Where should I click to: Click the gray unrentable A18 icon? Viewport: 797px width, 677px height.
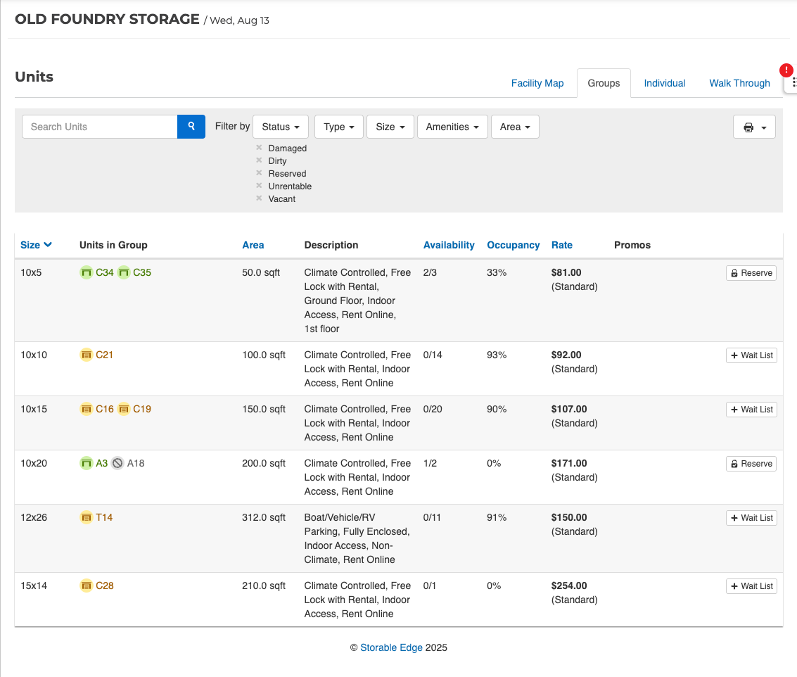tap(117, 464)
